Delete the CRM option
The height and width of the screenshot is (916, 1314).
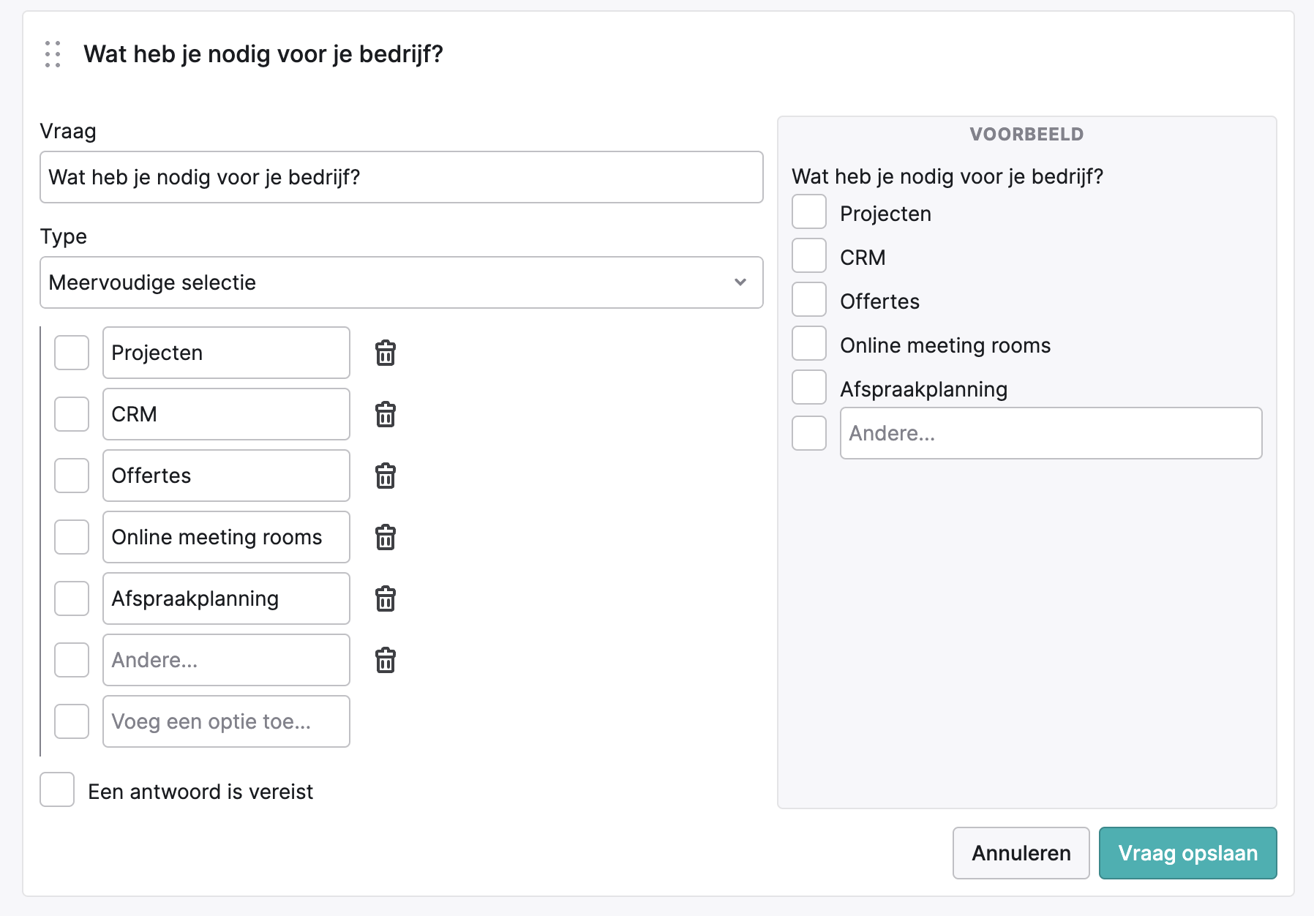(x=386, y=414)
